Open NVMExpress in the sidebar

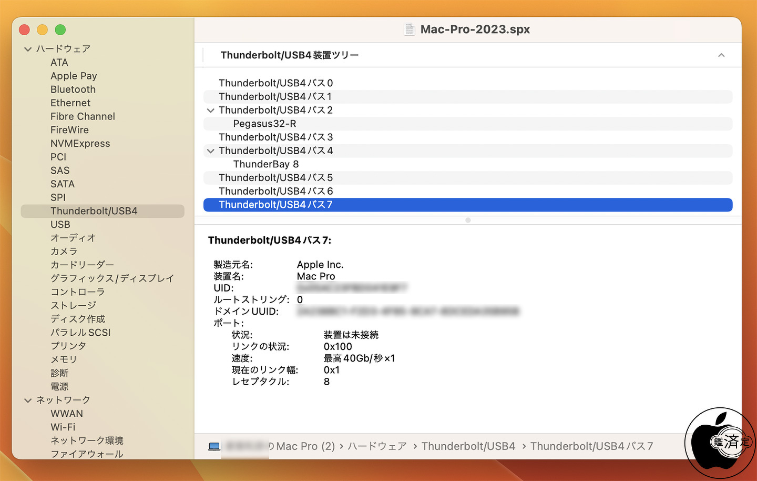[x=80, y=144]
